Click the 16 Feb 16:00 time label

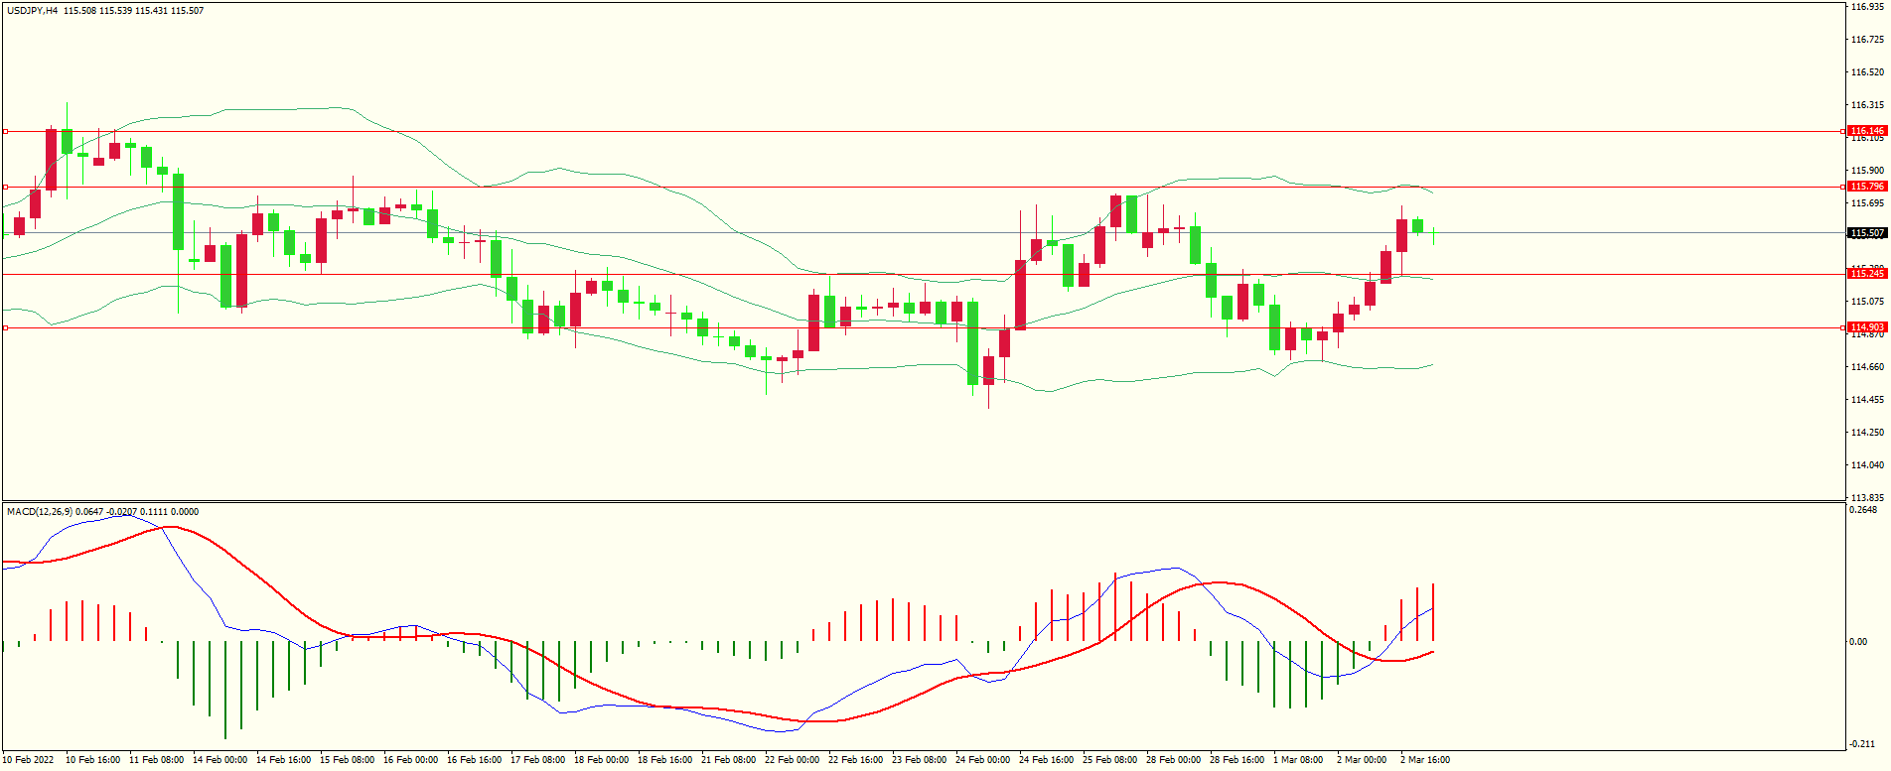tap(474, 760)
